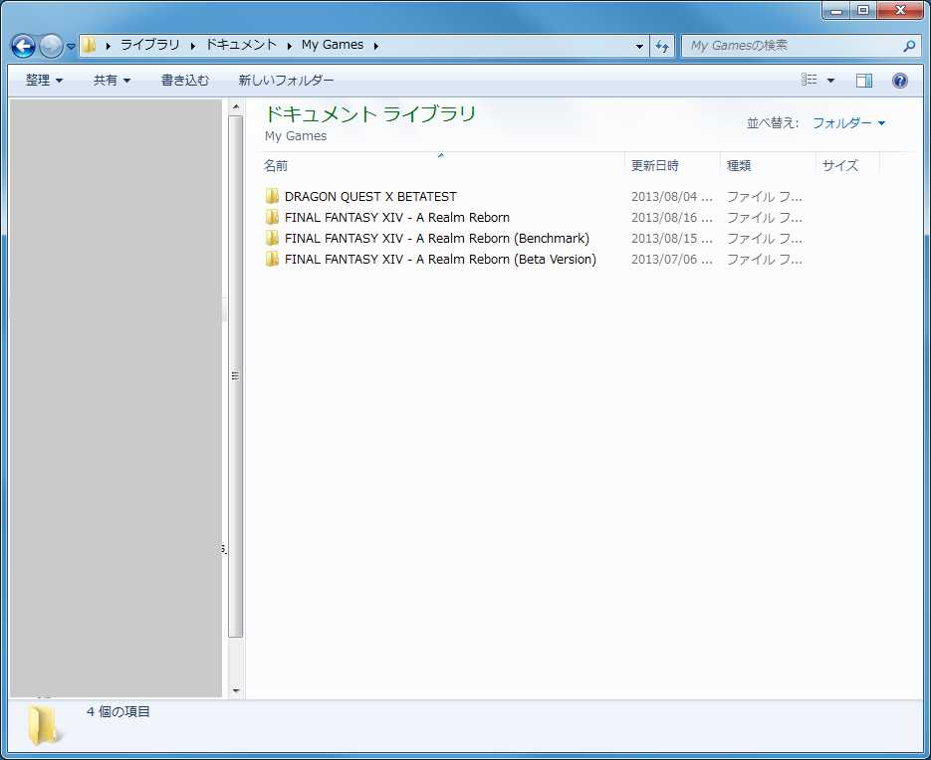
Task: Click the 2013/07/06 date cell
Action: (x=671, y=260)
